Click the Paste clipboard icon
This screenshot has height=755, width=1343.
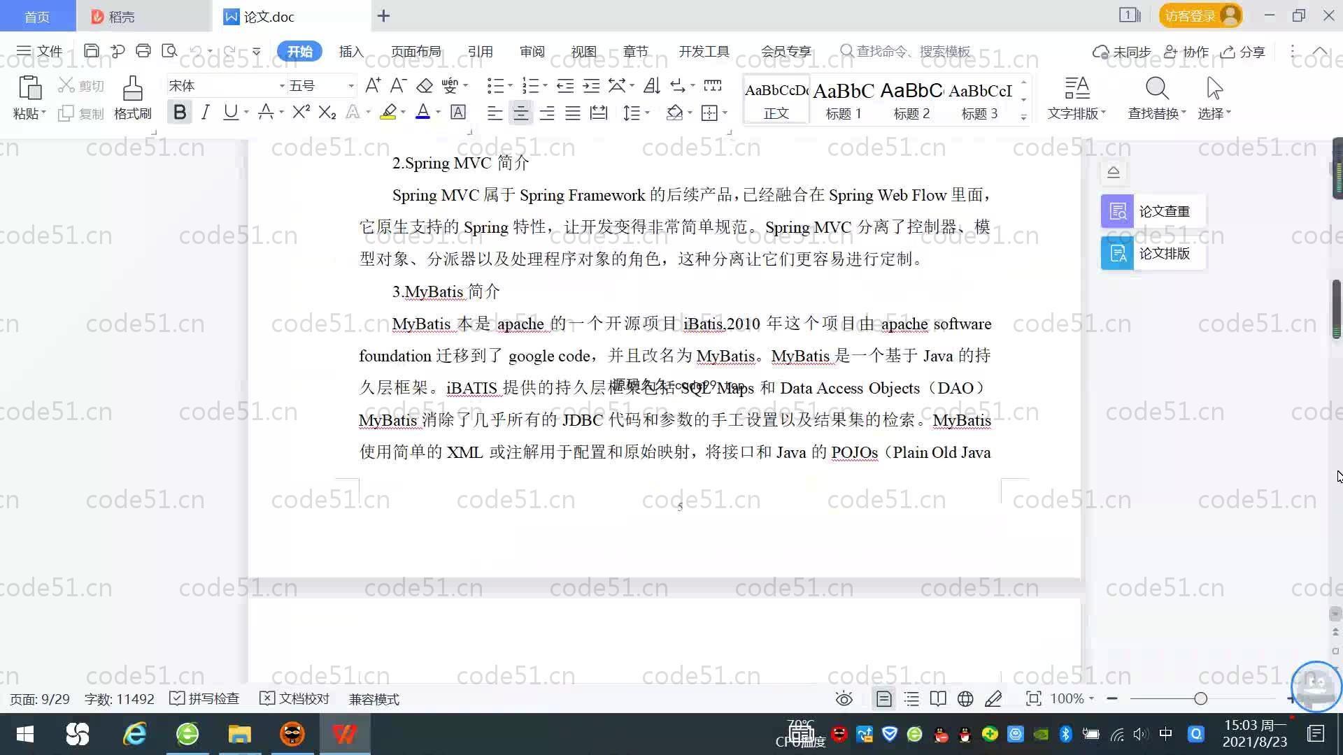click(x=29, y=88)
